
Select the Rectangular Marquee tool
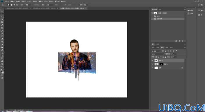point(2,14)
